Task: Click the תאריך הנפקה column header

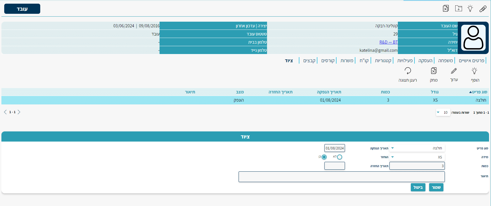Action: coord(329,92)
